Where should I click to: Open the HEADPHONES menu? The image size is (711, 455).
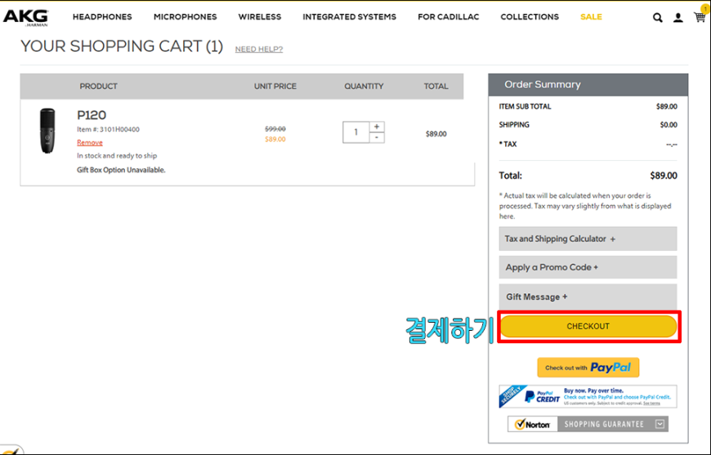point(102,17)
